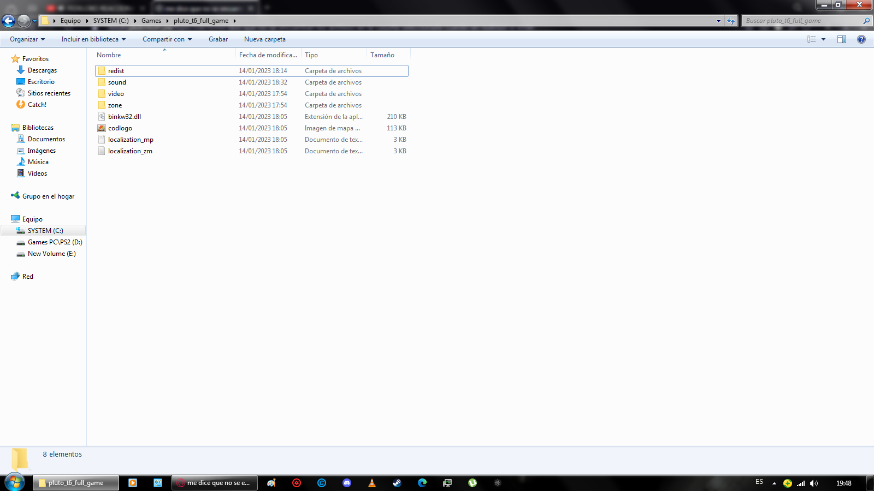Create a new folder with Nueva carpeta

click(x=265, y=39)
